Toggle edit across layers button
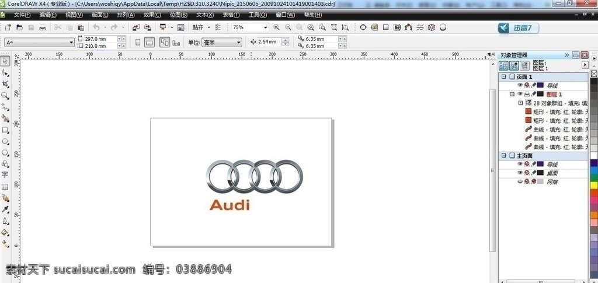The height and width of the screenshot is (283, 598). tap(514, 65)
